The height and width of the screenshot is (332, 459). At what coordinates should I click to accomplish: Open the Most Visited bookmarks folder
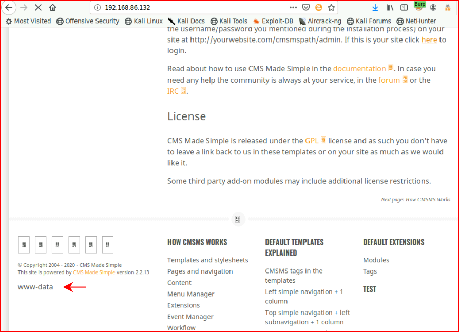coord(28,21)
